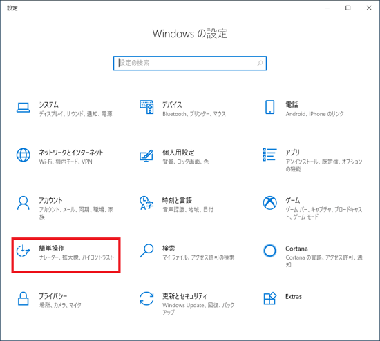Image resolution: width=380 pixels, height=341 pixels.
Task: Click the Cortana の言語、アクセス許可、通知 description
Action: pyautogui.click(x=324, y=261)
